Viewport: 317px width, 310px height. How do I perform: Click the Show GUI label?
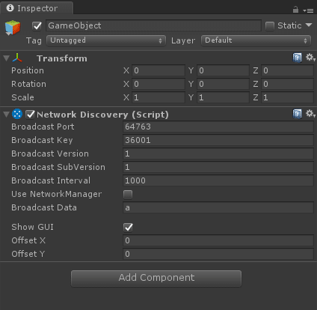point(32,227)
